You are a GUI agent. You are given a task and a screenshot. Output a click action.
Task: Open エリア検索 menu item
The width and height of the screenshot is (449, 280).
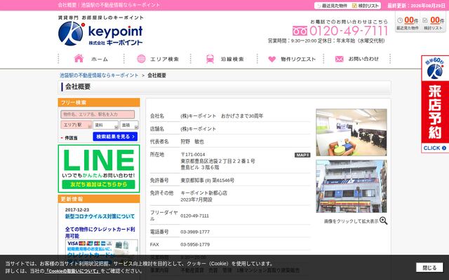point(164,59)
